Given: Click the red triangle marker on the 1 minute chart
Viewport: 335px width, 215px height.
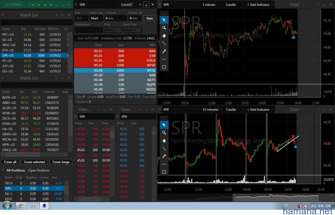Looking at the screenshot, I should point(289,22).
